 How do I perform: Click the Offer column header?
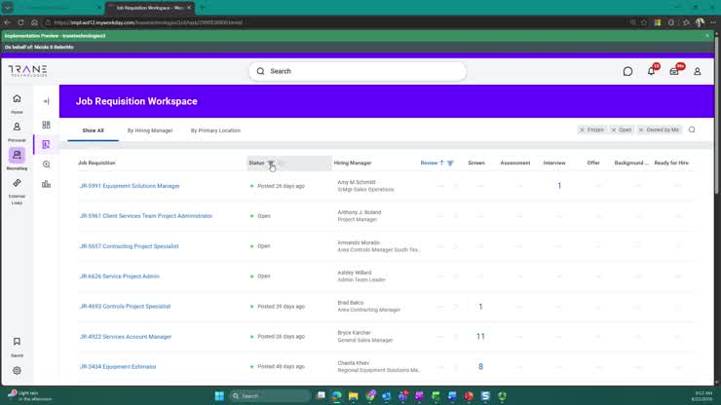[593, 163]
